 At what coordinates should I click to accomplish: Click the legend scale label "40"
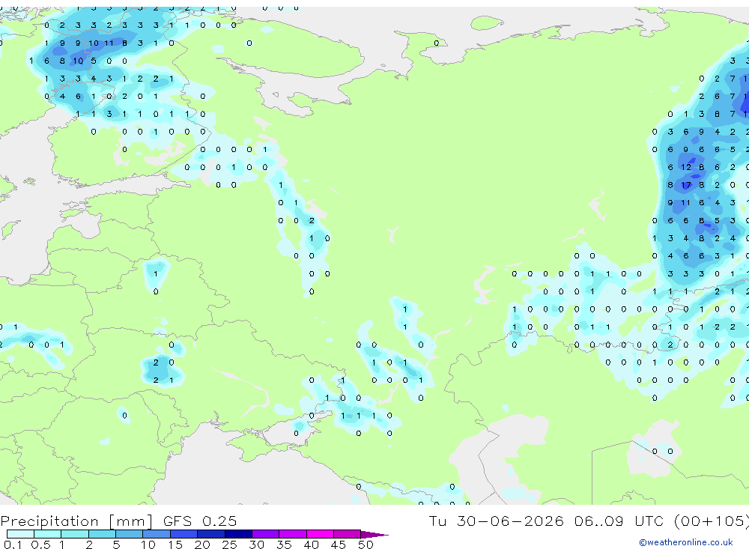[312, 545]
